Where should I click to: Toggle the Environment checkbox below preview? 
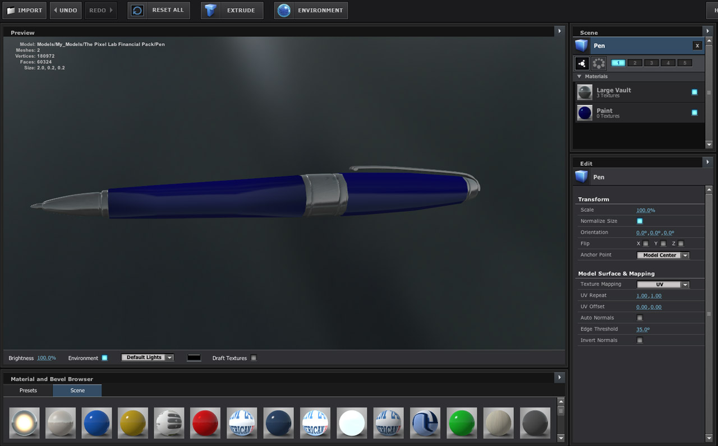[104, 357]
